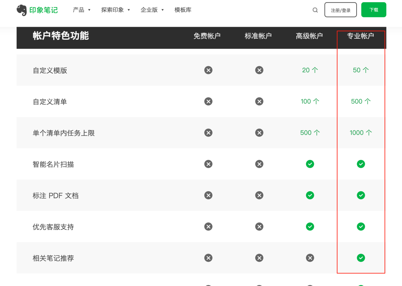Click the 500 个 value for 自定义清单 专业帐户
Image resolution: width=402 pixels, height=286 pixels.
361,101
